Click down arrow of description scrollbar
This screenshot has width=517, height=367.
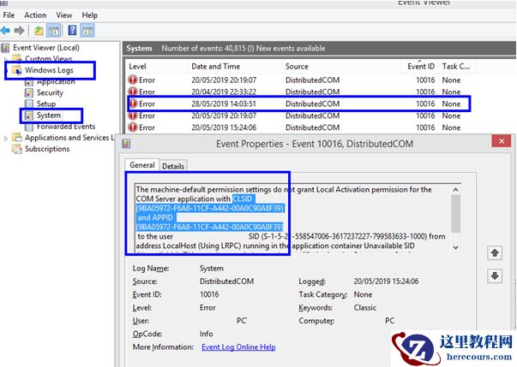(x=455, y=247)
